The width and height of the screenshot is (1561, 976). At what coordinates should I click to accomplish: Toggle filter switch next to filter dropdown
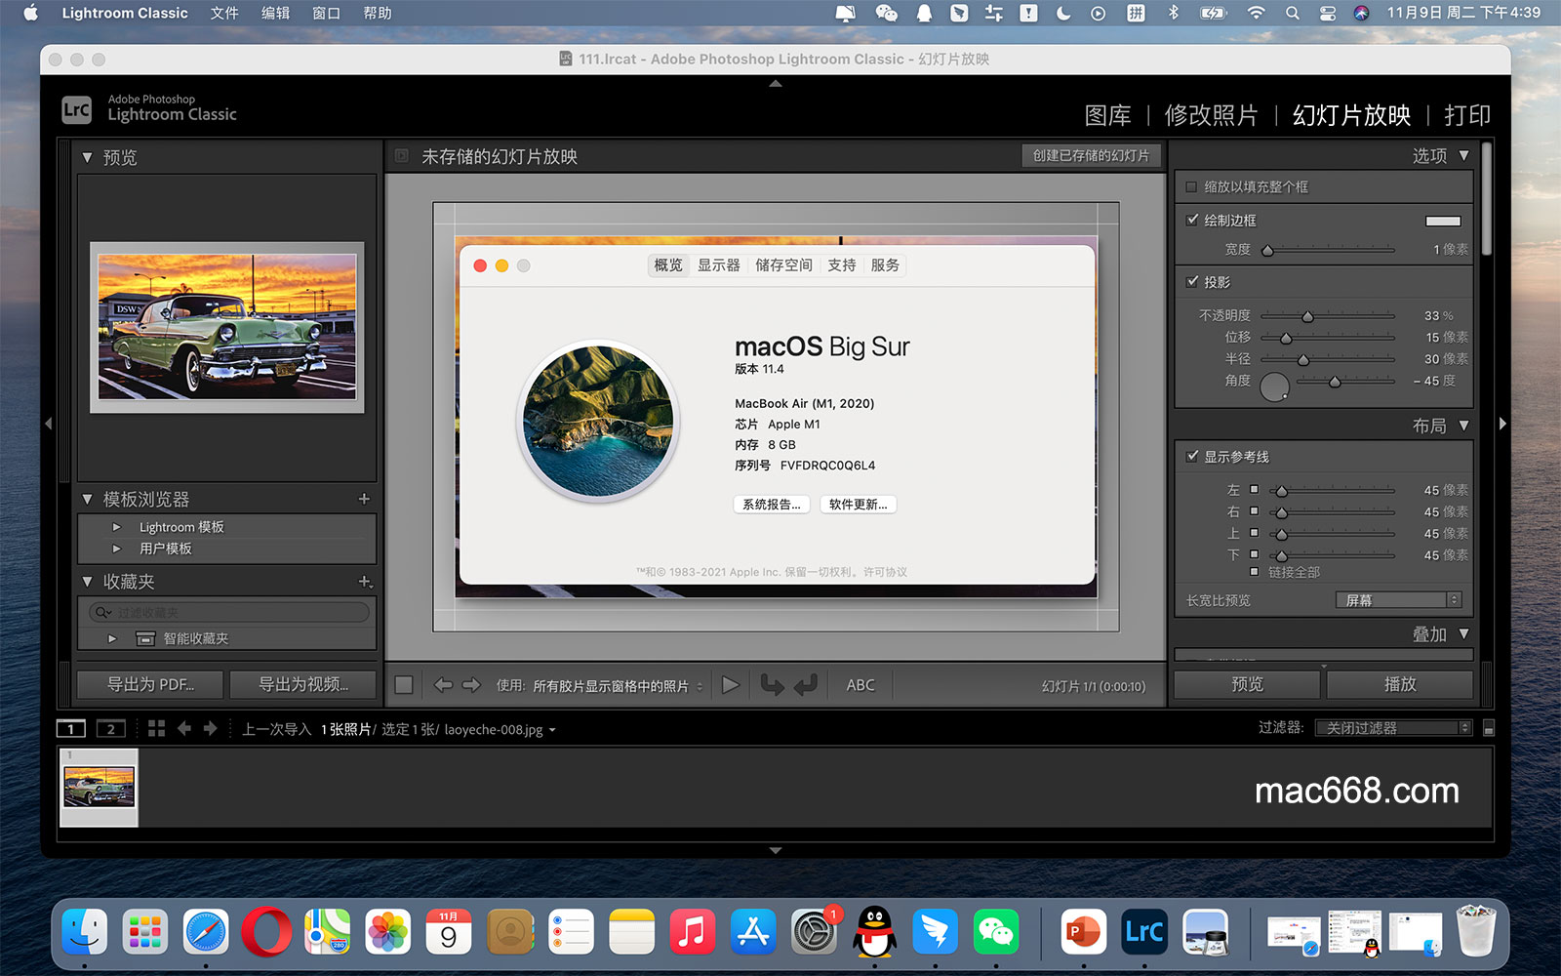click(1489, 728)
